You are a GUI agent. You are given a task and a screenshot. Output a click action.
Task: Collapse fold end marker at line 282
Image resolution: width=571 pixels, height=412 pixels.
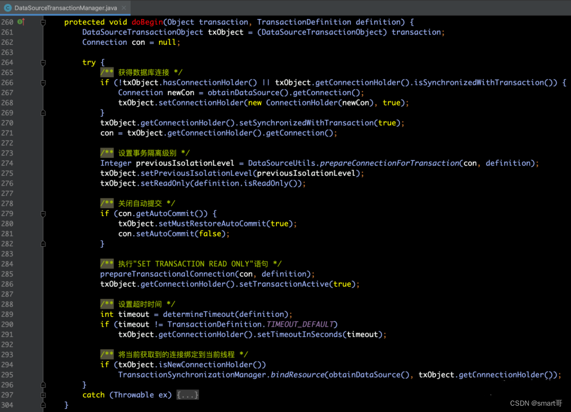point(43,244)
